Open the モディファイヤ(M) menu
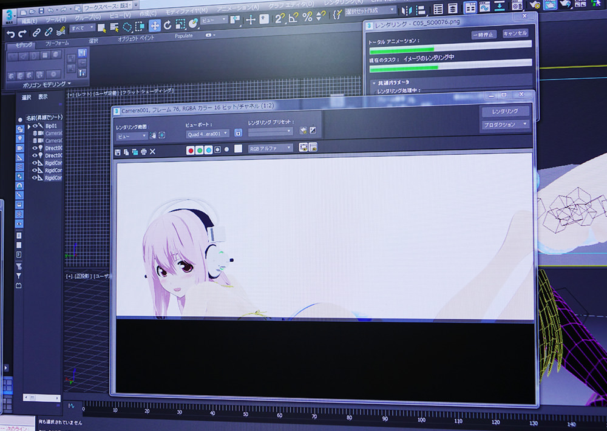The height and width of the screenshot is (431, 607). point(186,11)
